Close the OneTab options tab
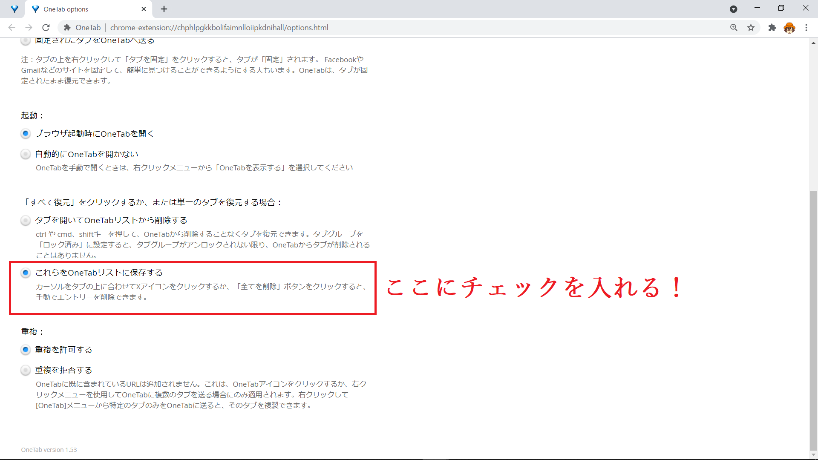 click(144, 9)
